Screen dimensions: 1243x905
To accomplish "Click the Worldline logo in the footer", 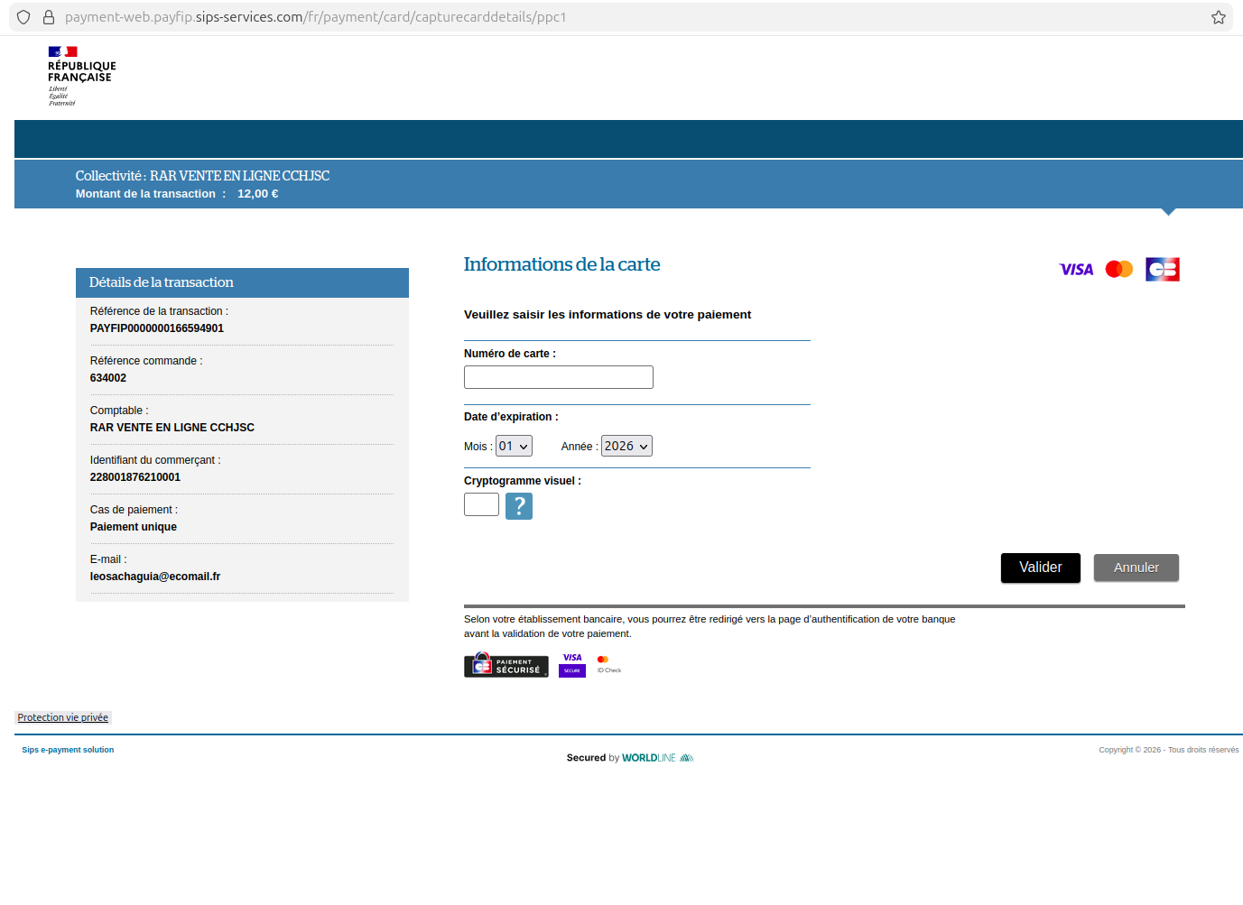I will (657, 758).
